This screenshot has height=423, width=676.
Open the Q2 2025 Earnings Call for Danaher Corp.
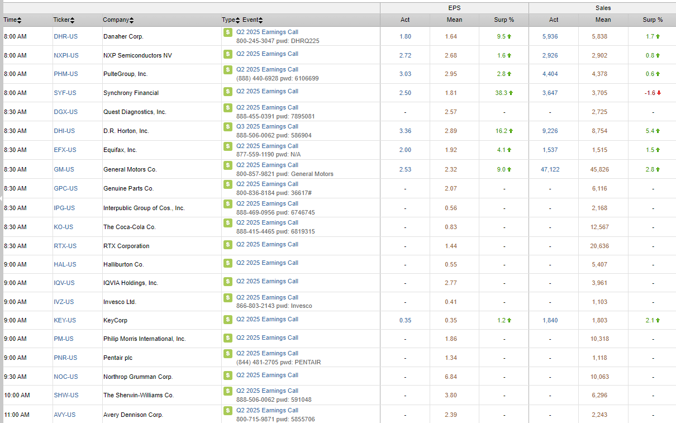click(267, 32)
